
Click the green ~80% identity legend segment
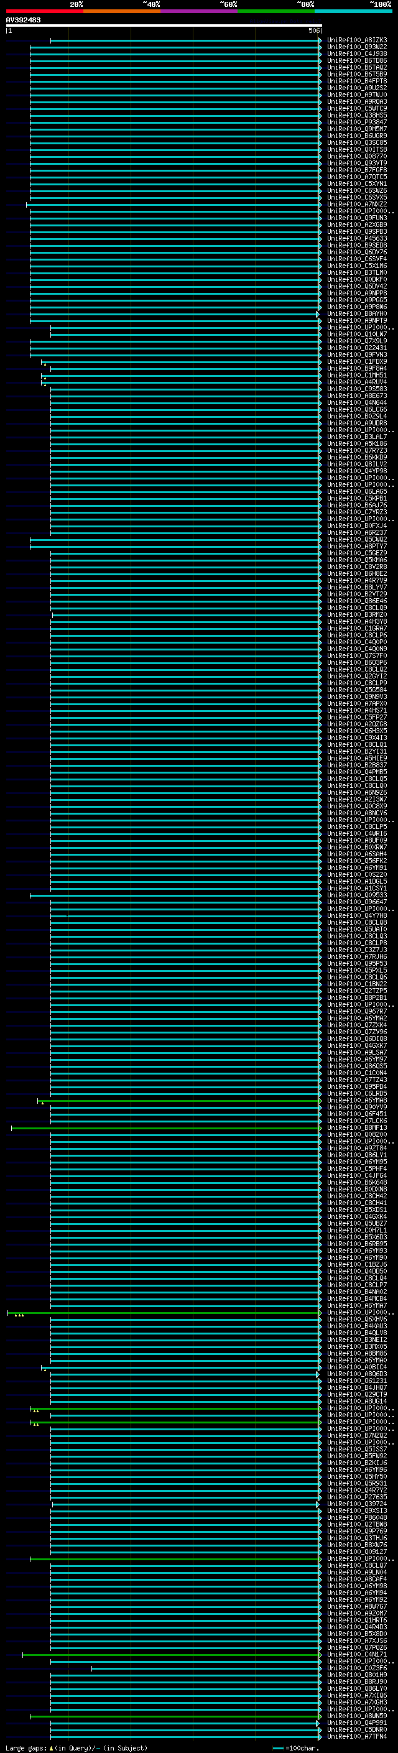[x=276, y=11]
